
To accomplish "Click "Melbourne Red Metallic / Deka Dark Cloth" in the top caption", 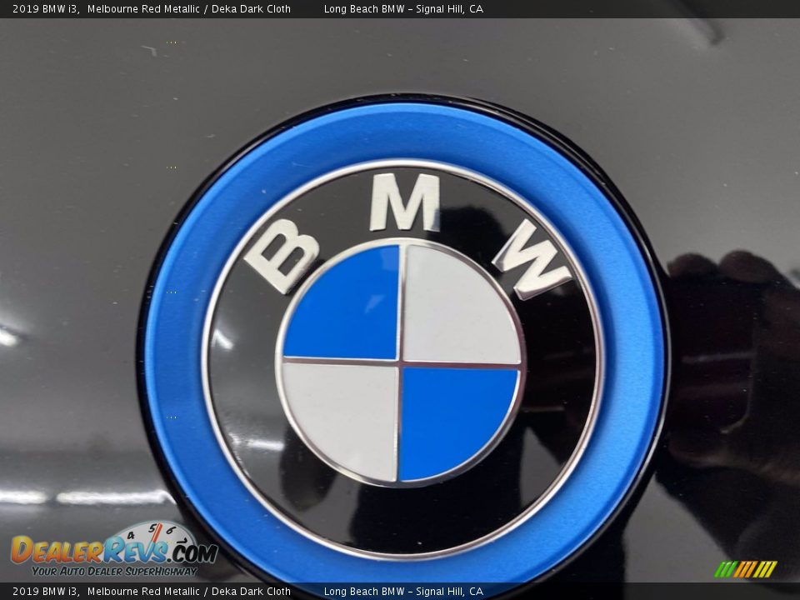I will pos(189,8).
